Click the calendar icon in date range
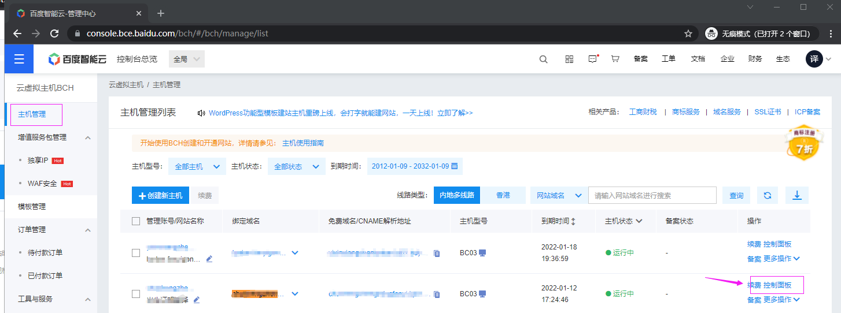841x313 pixels. (x=454, y=166)
